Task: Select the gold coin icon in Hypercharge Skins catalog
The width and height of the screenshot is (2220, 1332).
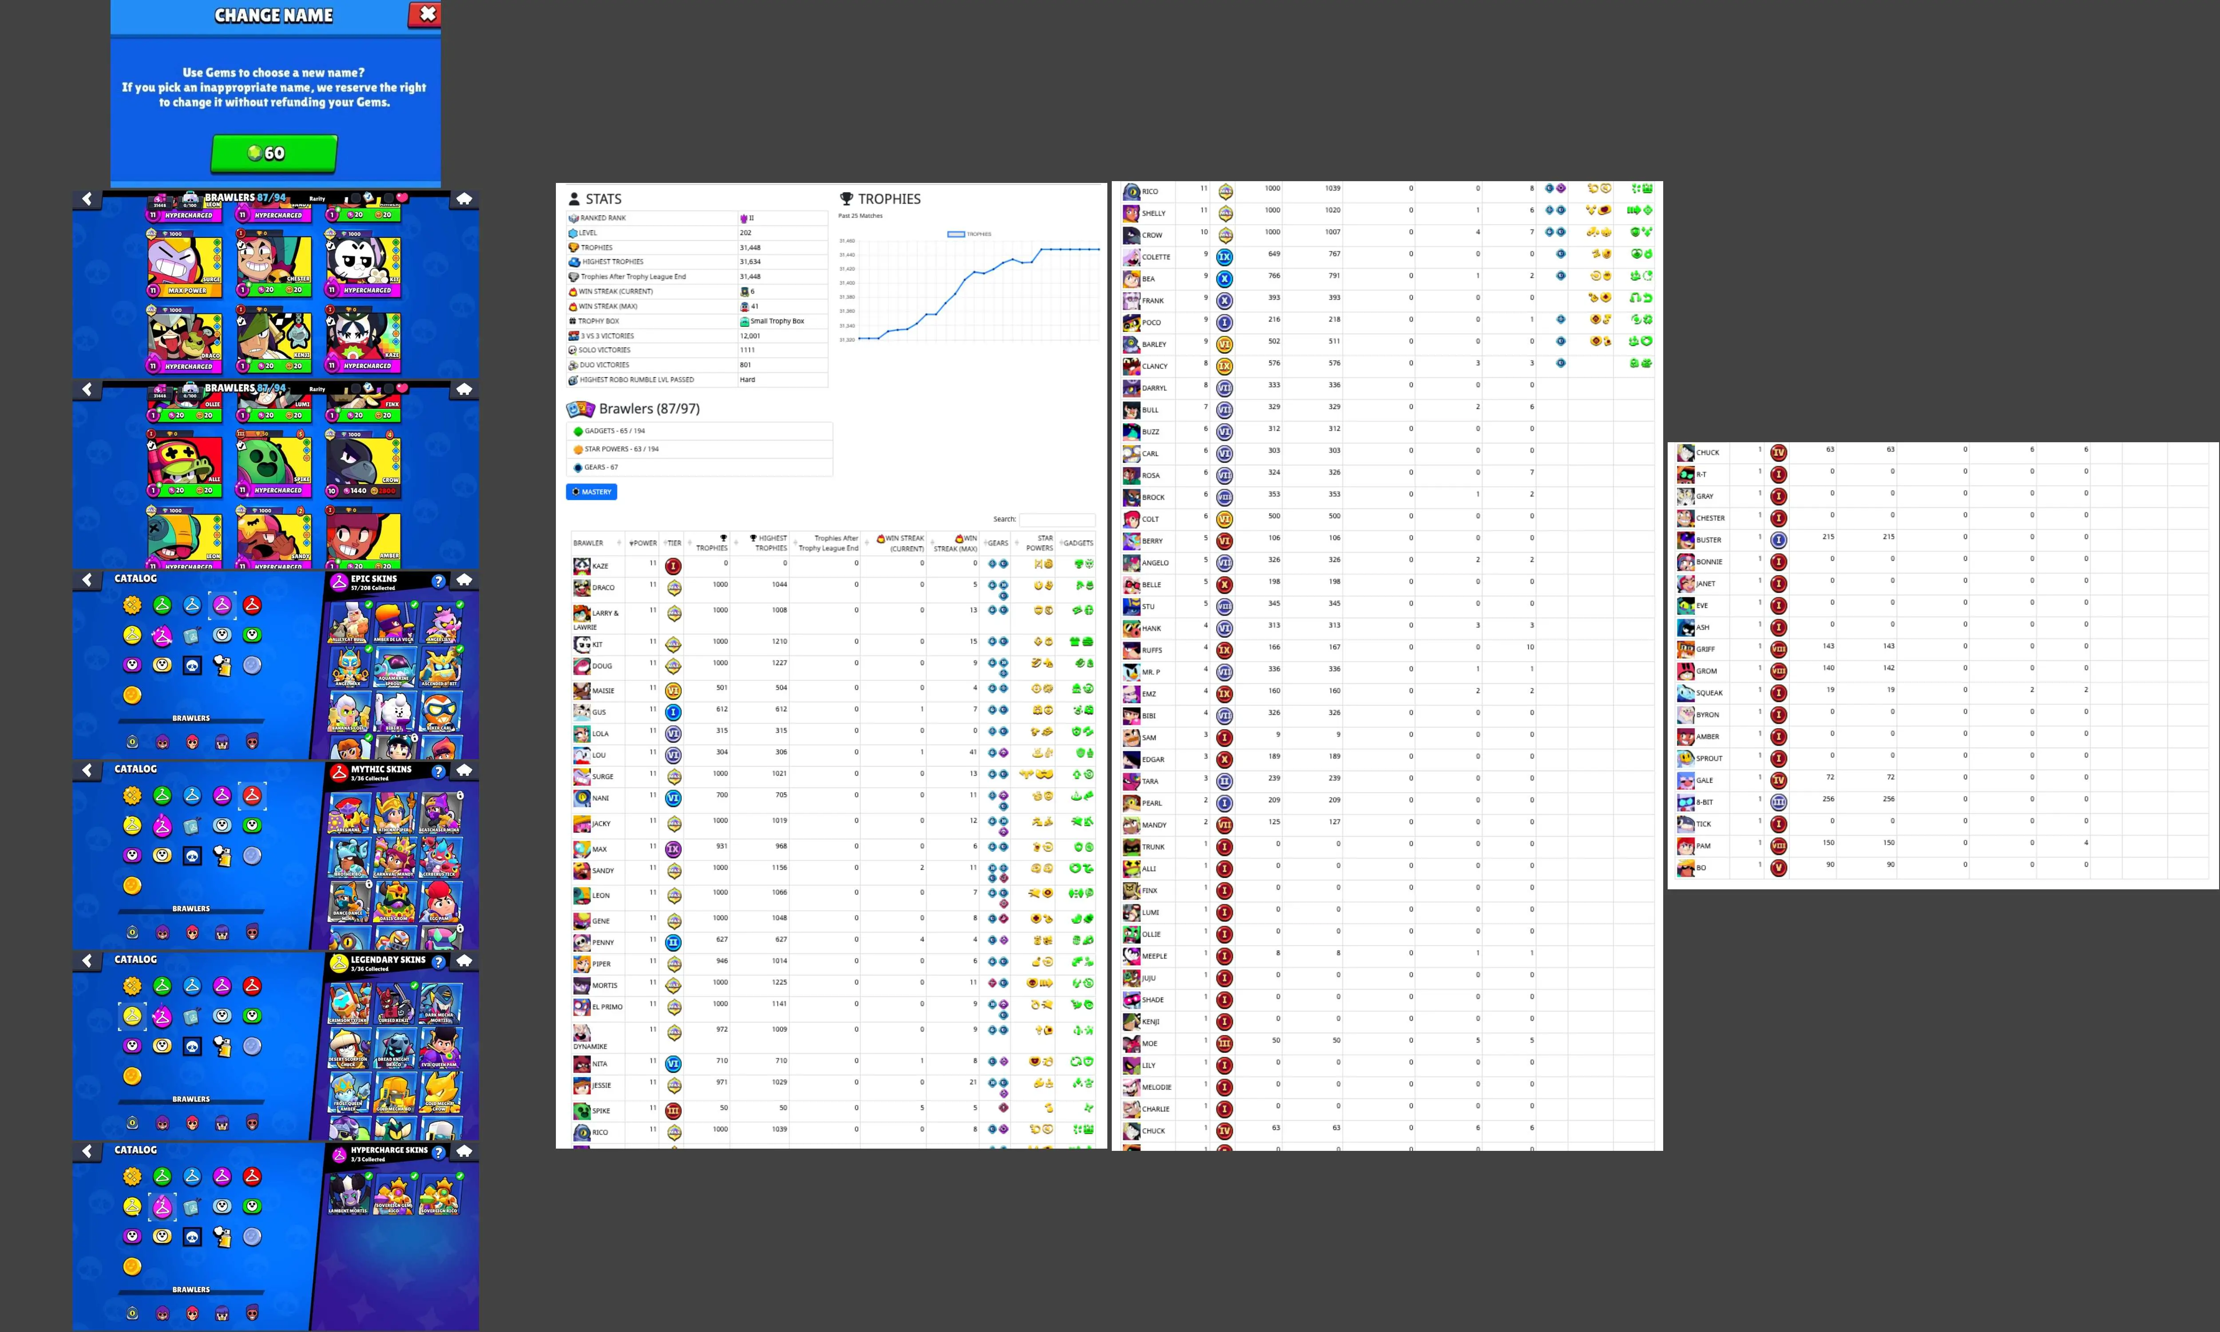Action: 132,1266
